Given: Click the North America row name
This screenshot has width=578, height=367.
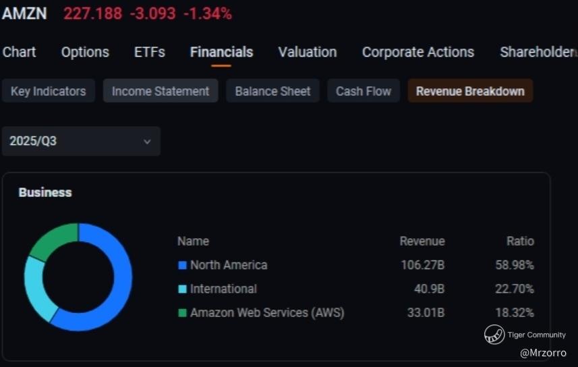Looking at the screenshot, I should (229, 265).
